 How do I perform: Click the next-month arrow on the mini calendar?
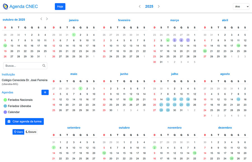[x=47, y=19]
